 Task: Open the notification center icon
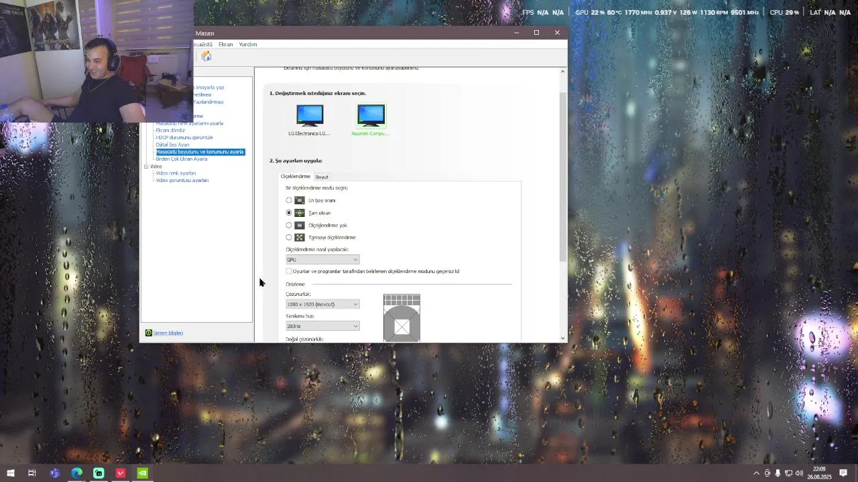843,473
